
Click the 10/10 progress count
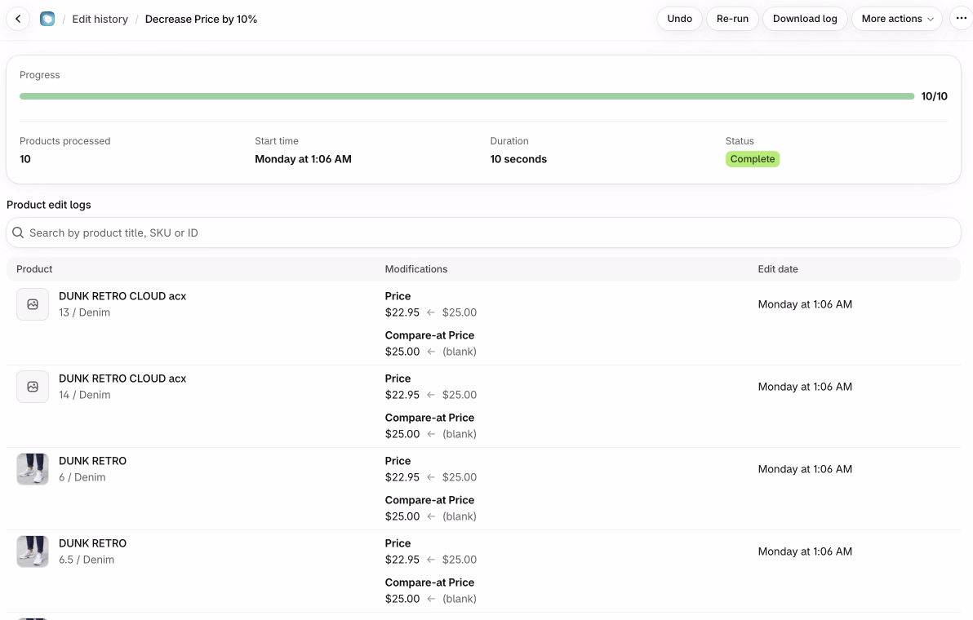[x=934, y=96]
